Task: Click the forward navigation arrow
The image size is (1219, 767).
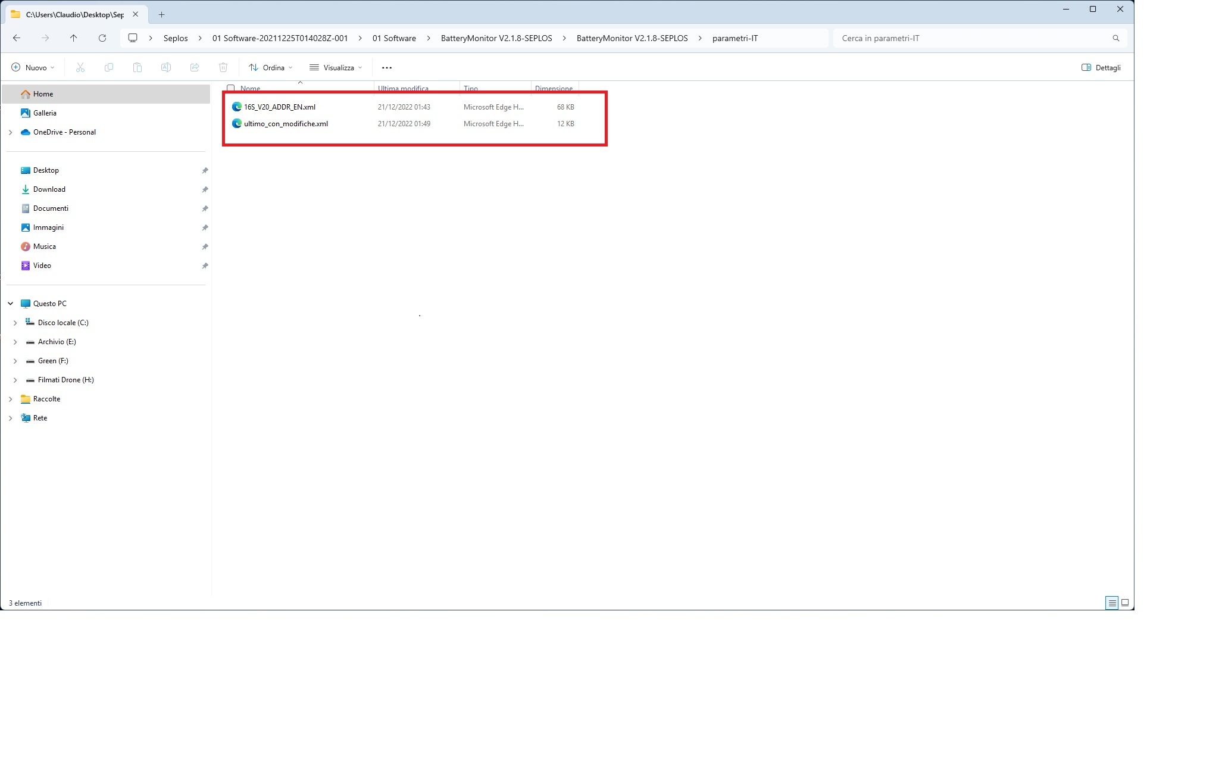Action: [x=45, y=38]
